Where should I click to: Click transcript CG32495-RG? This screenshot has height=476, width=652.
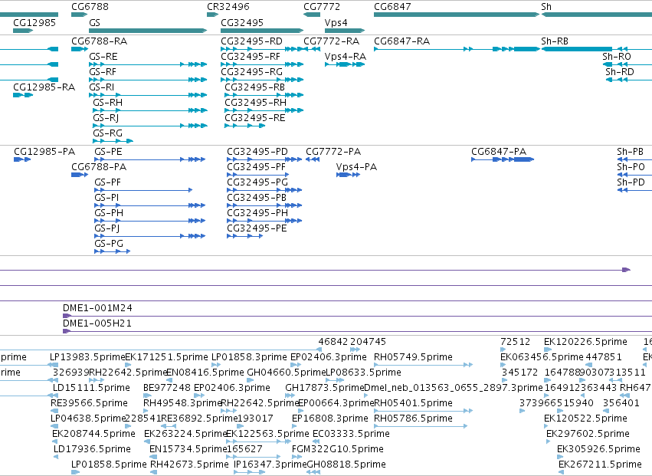[x=262, y=80]
